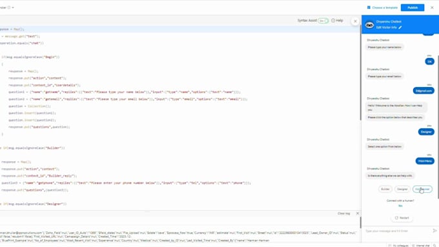Image resolution: width=439 pixels, height=247 pixels.
Task: Click the Designer visitor reply bubble
Action: coord(426,132)
